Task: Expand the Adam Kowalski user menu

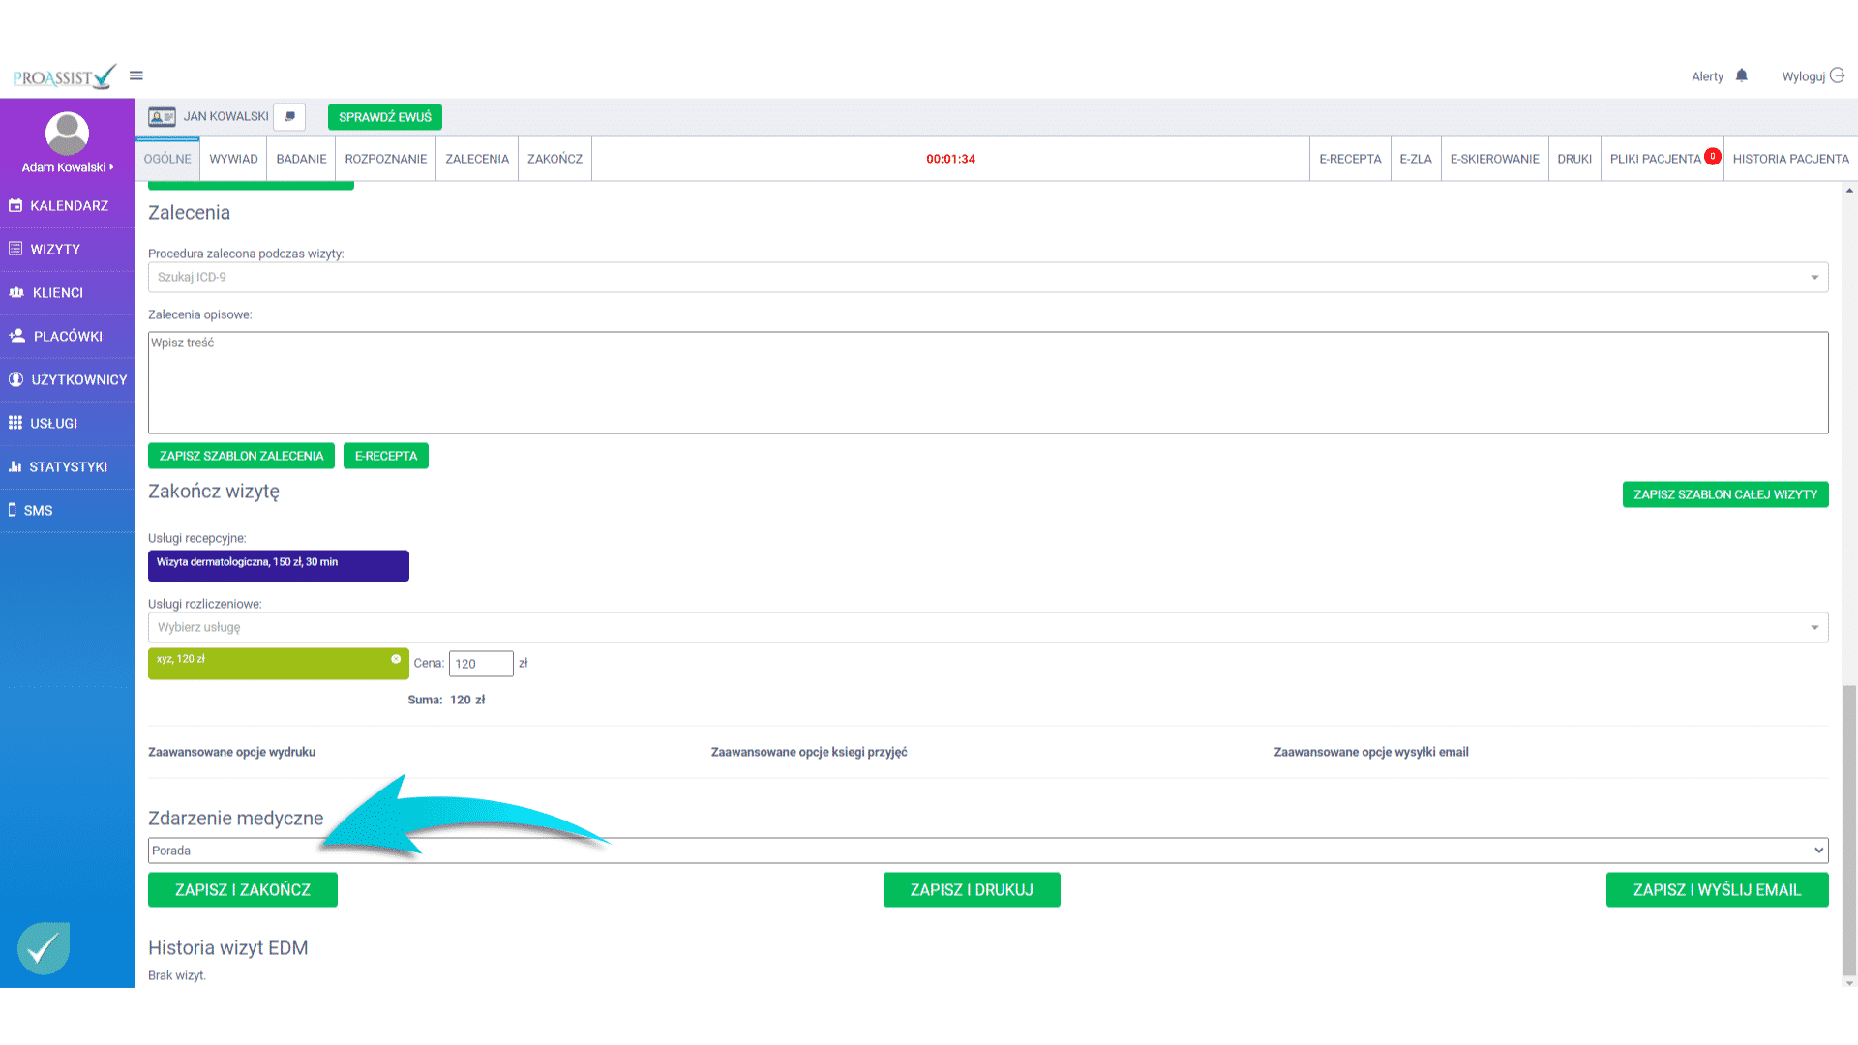Action: [x=67, y=167]
